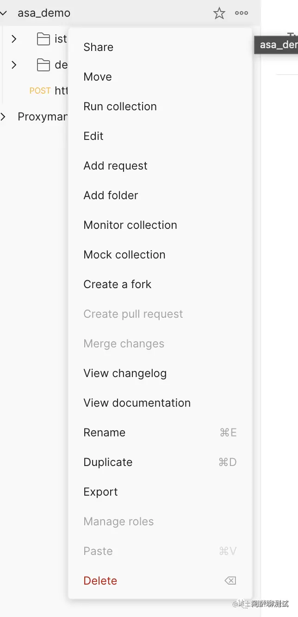298x617 pixels.
Task: Export the asa_demo collection
Action: [x=100, y=492]
